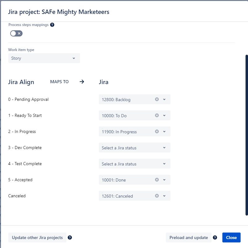Remove 10001: Done from Accepted mapping
The height and width of the screenshot is (248, 248).
[157, 180]
